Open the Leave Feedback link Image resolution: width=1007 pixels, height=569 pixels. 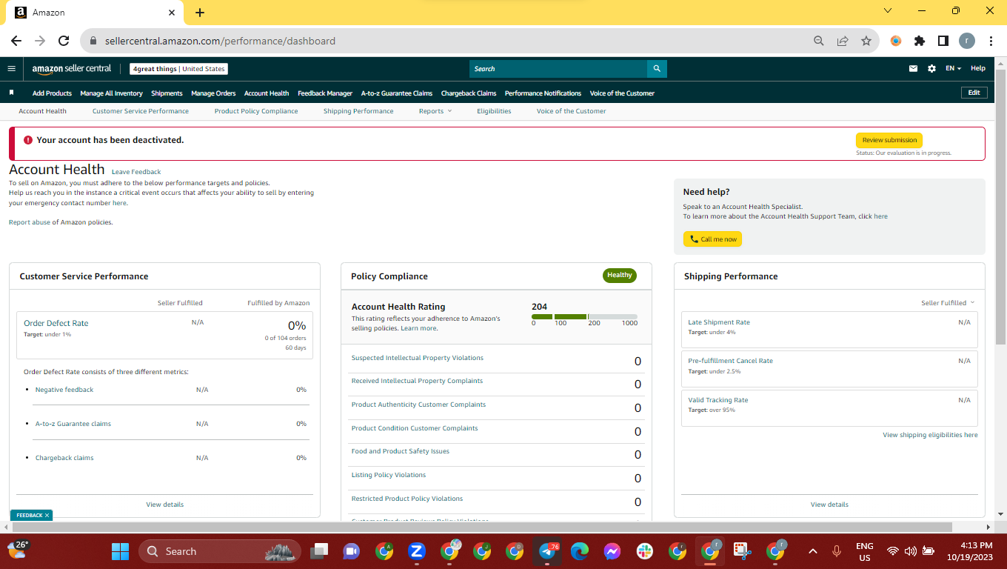[x=136, y=172]
